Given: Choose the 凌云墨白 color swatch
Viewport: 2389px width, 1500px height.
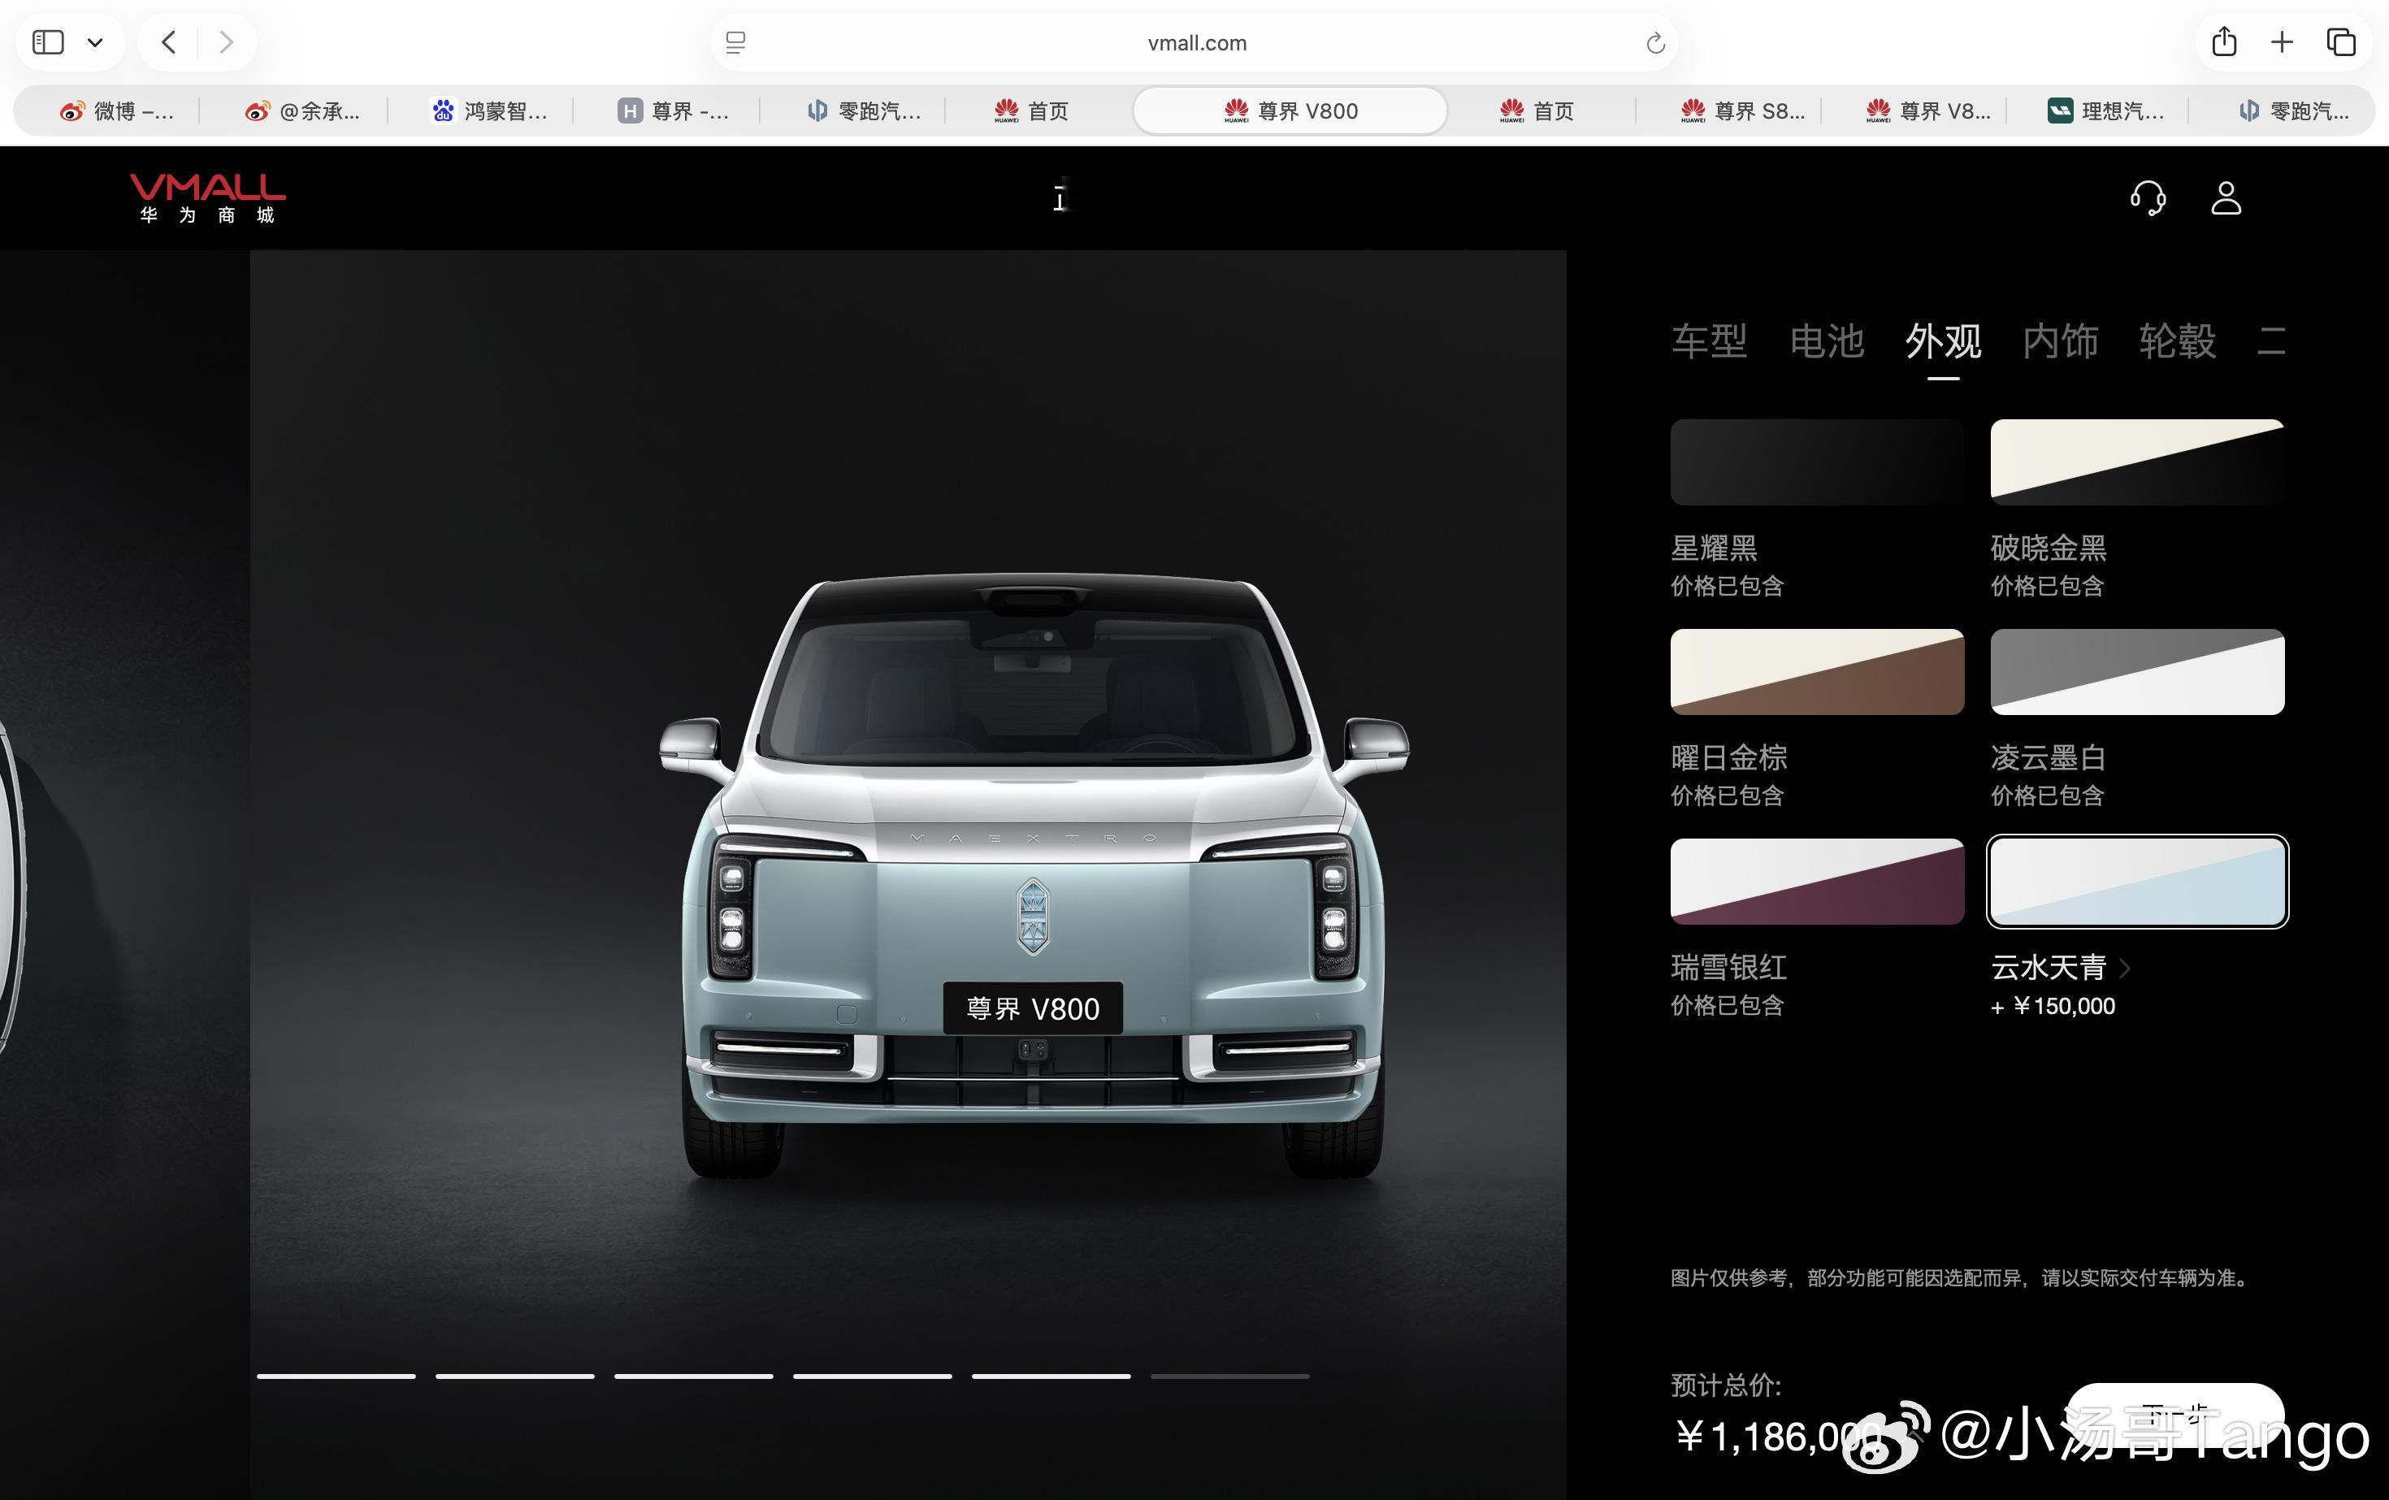Looking at the screenshot, I should coord(2137,672).
